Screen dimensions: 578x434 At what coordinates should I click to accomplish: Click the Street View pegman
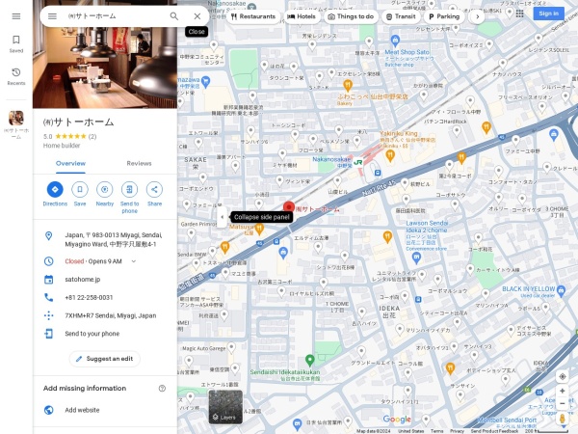[563, 419]
